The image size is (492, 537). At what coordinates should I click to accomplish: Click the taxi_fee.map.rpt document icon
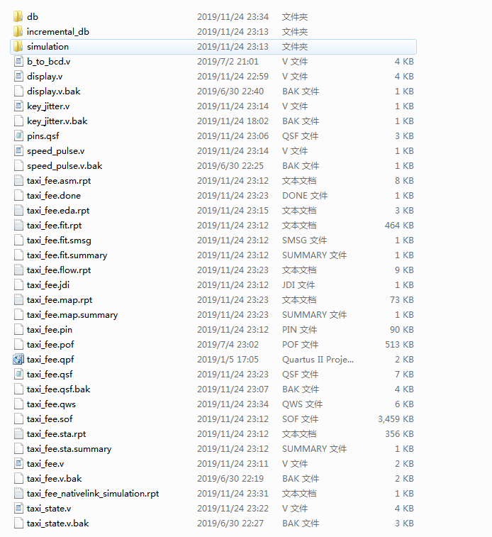click(x=18, y=299)
